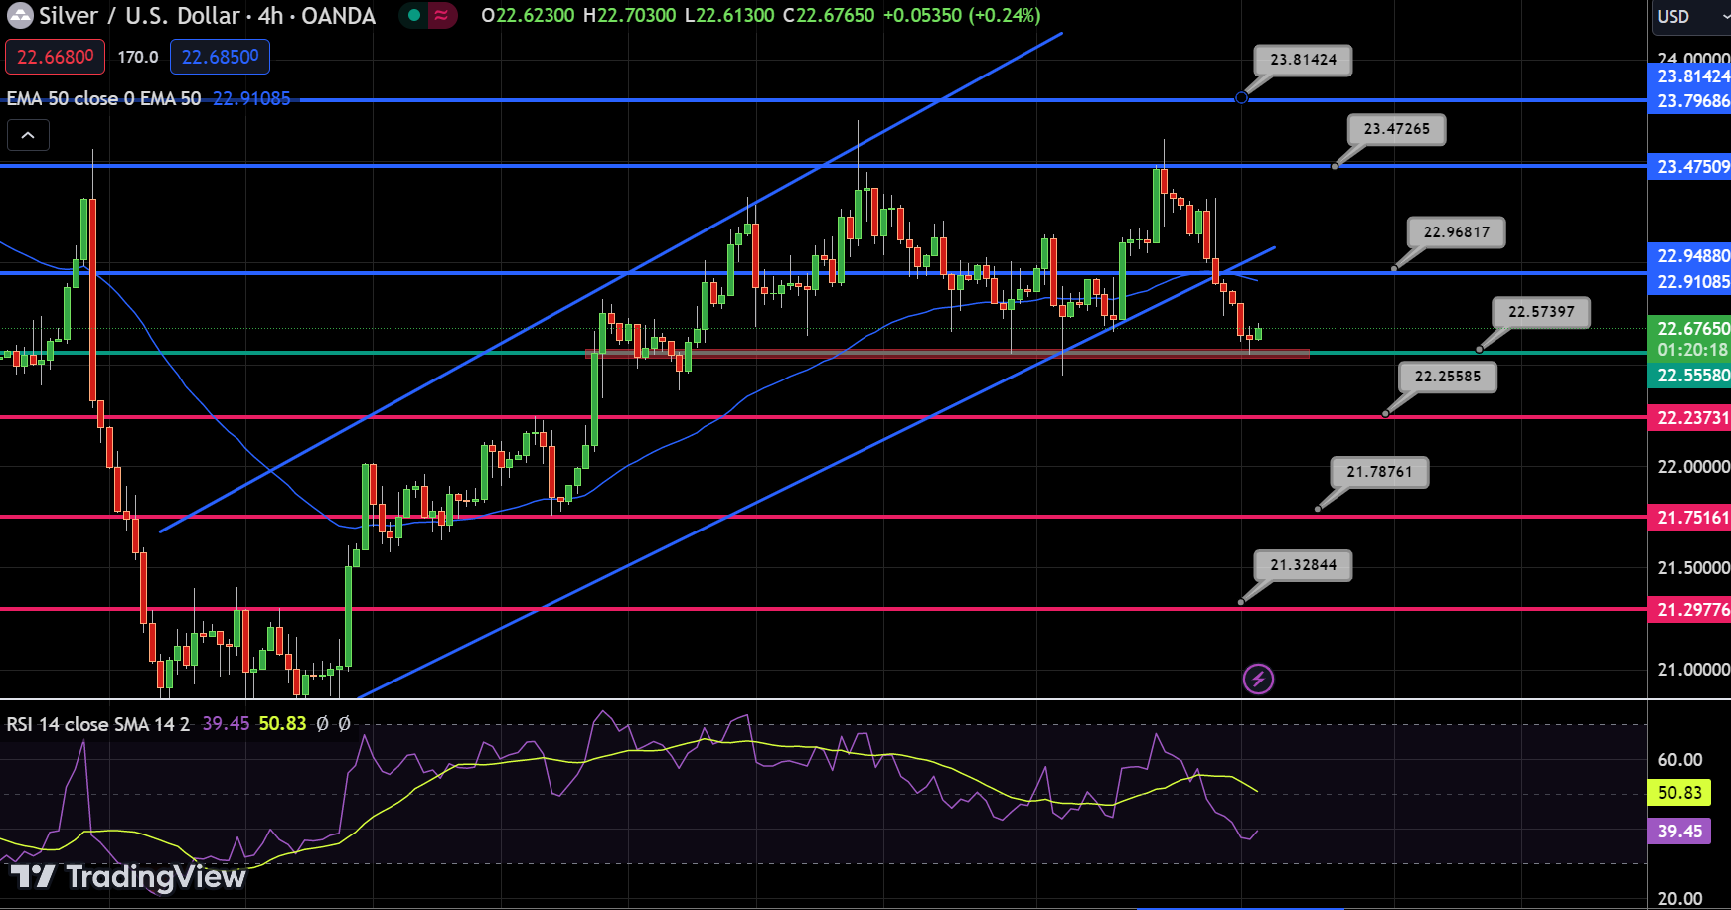This screenshot has width=1731, height=910.
Task: Click the purple lightning bolt icon
Action: click(1258, 680)
